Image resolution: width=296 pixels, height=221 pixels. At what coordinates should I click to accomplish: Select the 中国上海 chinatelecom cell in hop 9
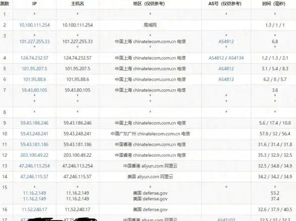pyautogui.click(x=150, y=123)
